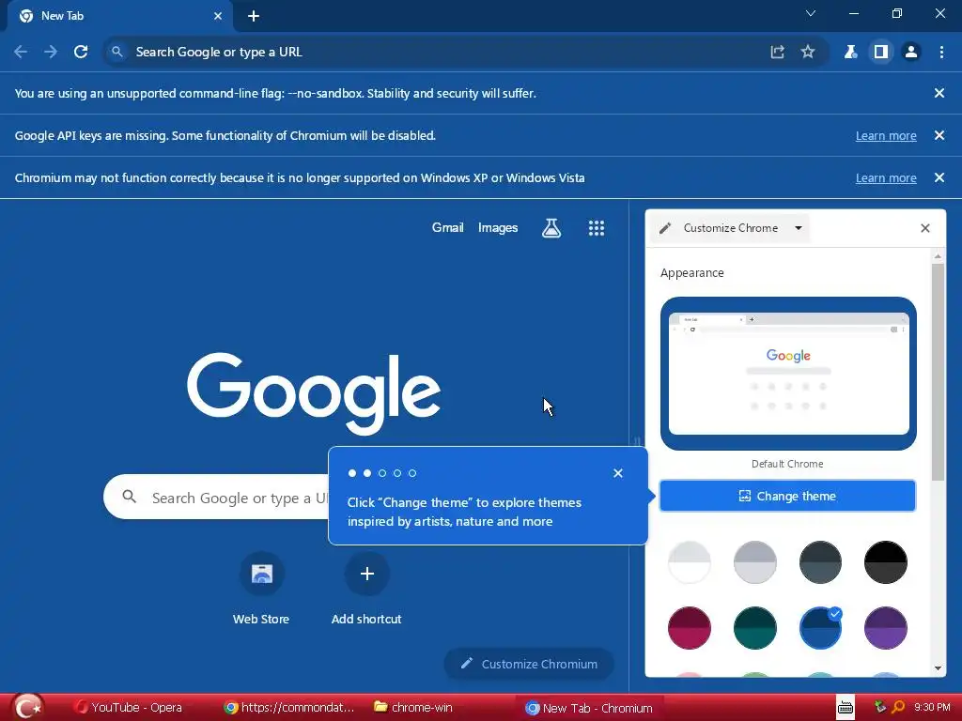Select the checked blue color swatch
Image resolution: width=962 pixels, height=721 pixels.
point(820,628)
